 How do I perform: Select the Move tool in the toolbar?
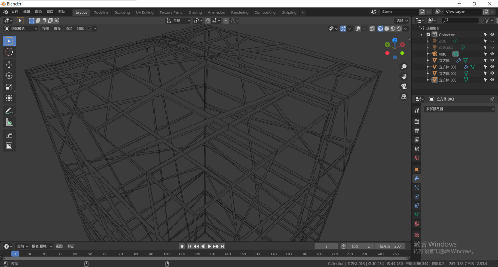[9, 65]
